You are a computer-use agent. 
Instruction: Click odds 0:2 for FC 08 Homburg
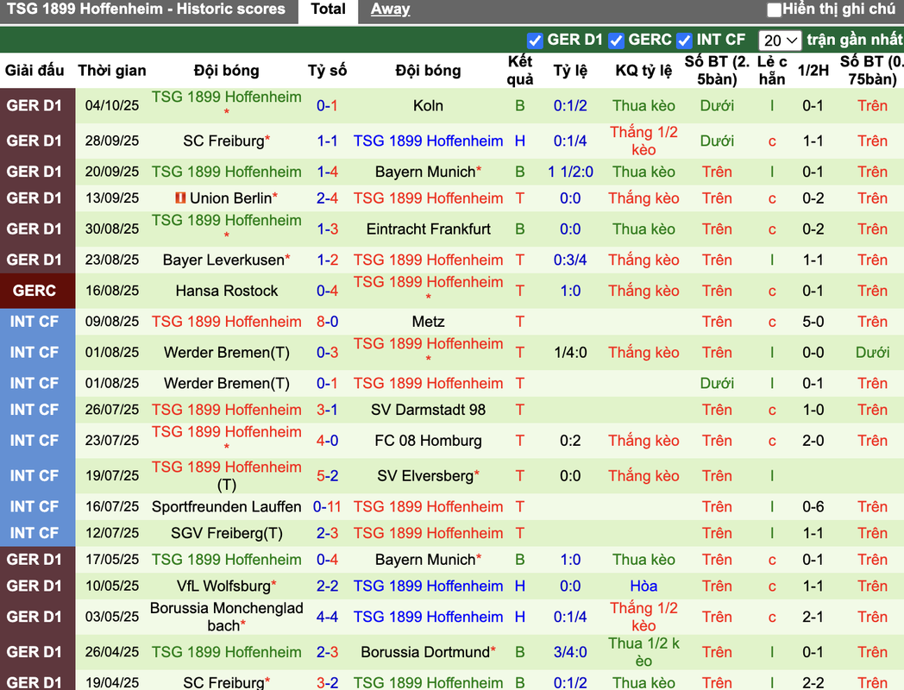(570, 441)
